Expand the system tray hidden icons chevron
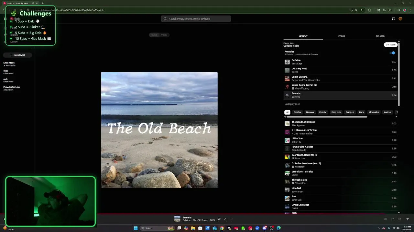Screen dimensions: 414x232 coord(379,228)
